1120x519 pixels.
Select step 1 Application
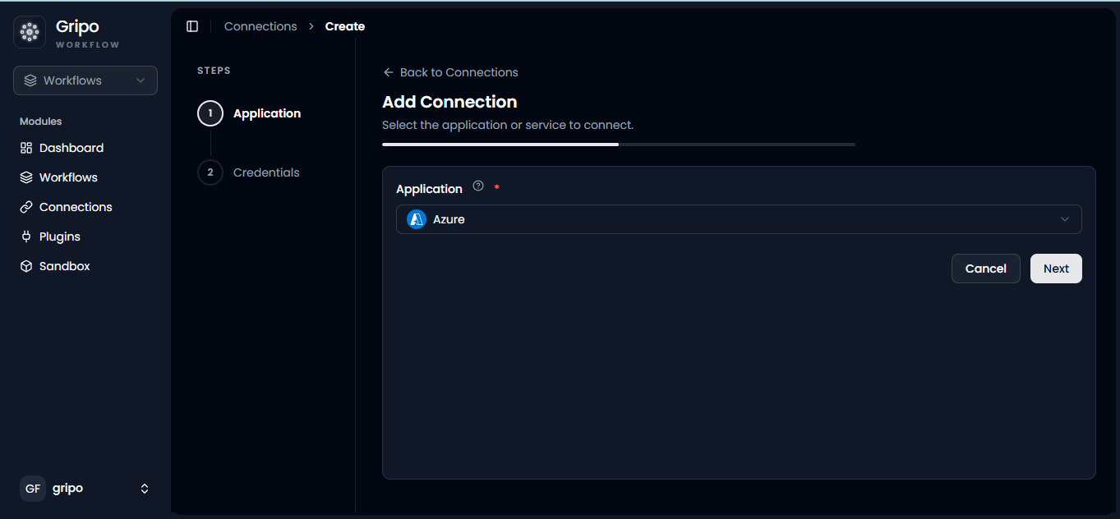pos(250,113)
